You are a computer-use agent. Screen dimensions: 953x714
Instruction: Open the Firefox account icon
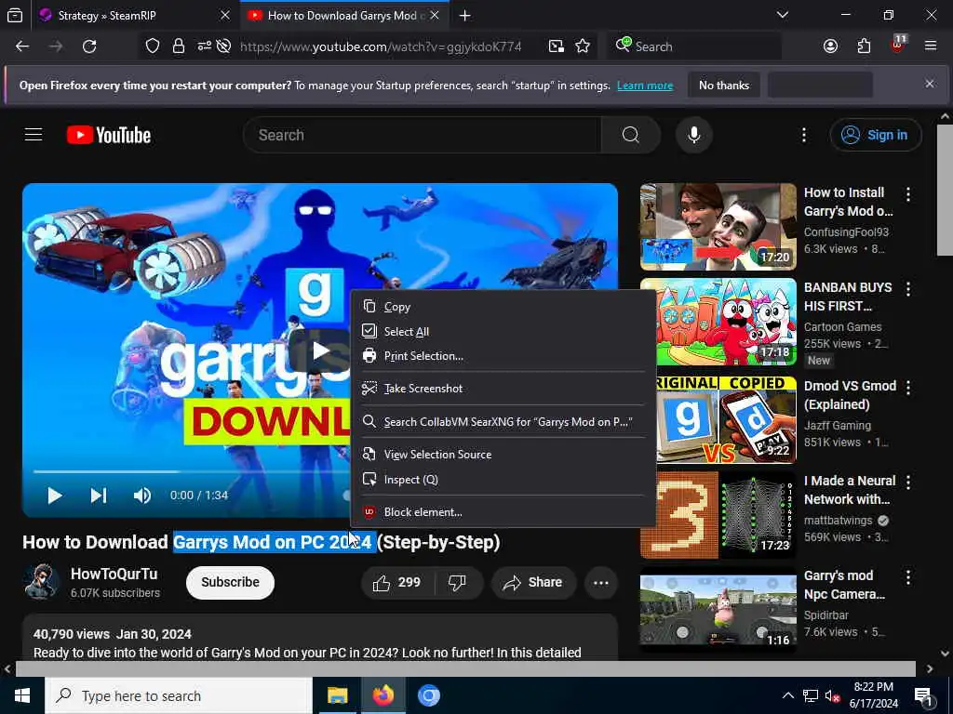click(x=830, y=46)
